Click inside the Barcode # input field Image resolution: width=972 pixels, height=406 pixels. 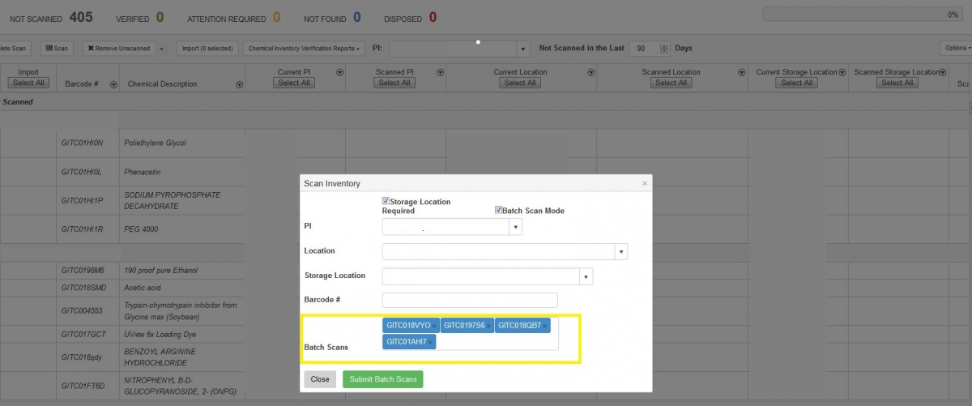470,300
